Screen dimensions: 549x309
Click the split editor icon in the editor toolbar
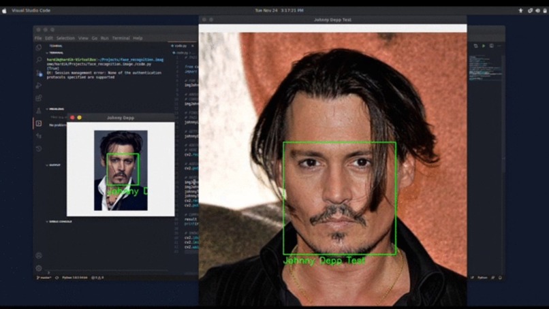tap(492, 46)
